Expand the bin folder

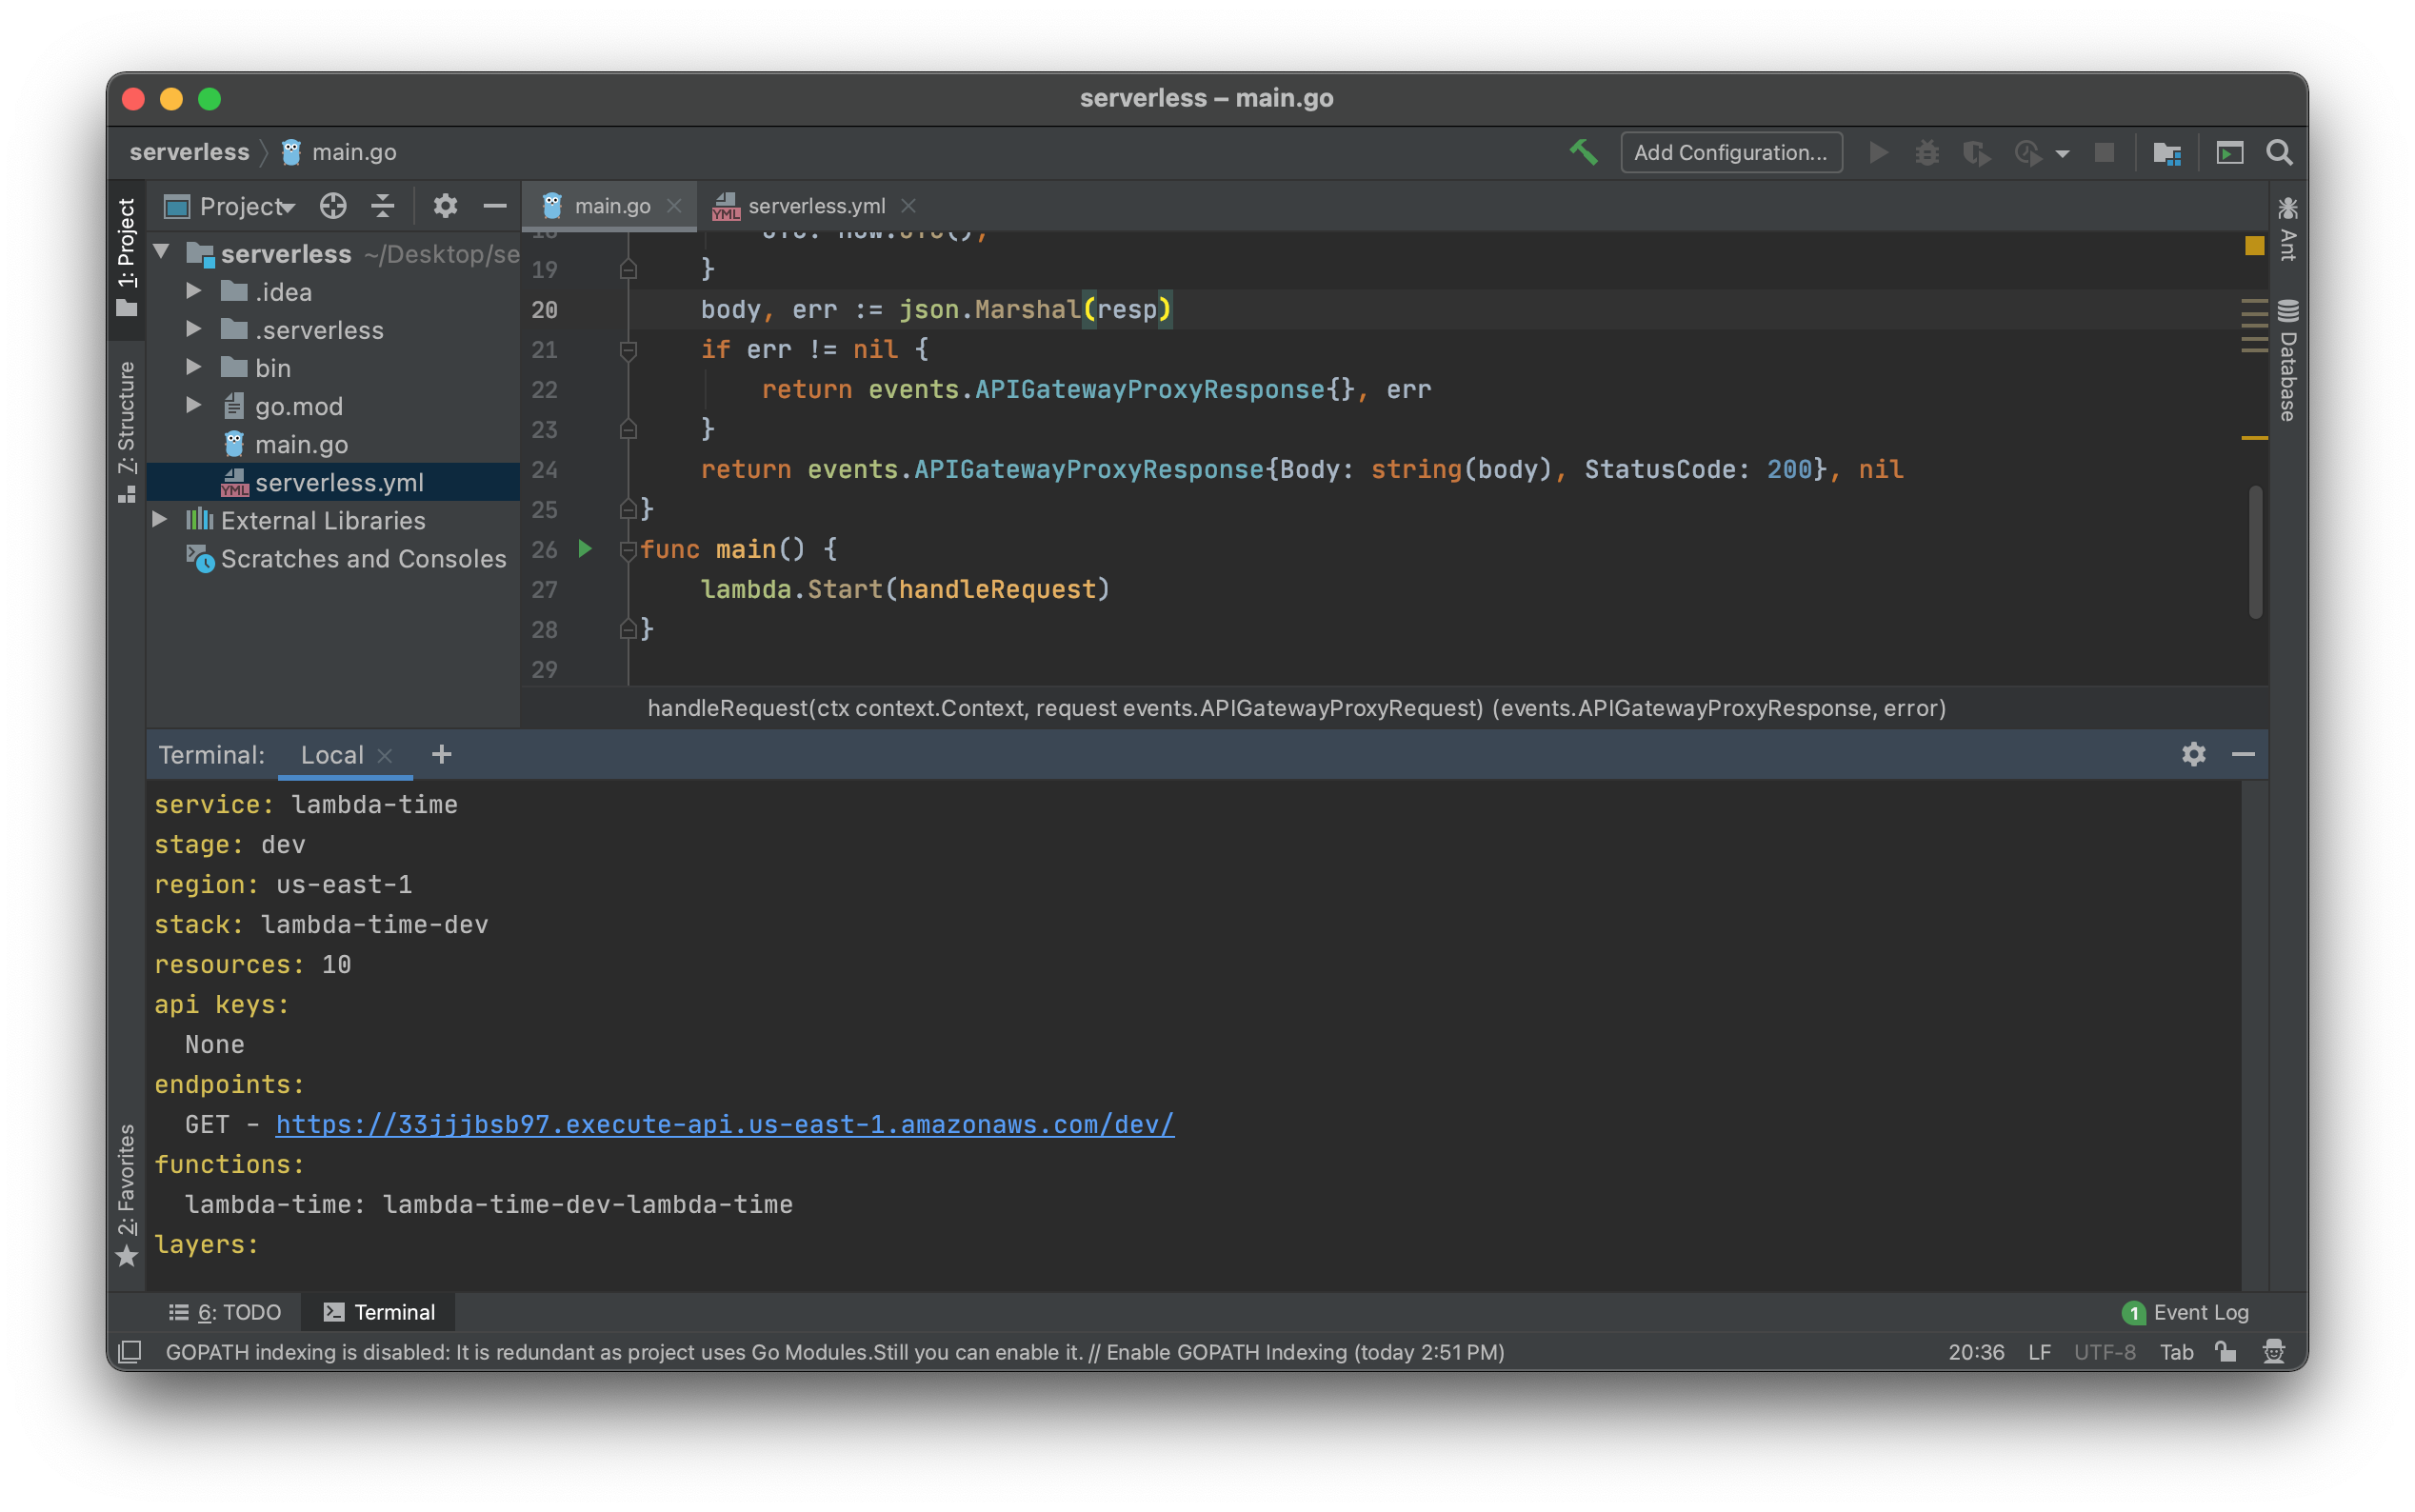click(x=194, y=367)
